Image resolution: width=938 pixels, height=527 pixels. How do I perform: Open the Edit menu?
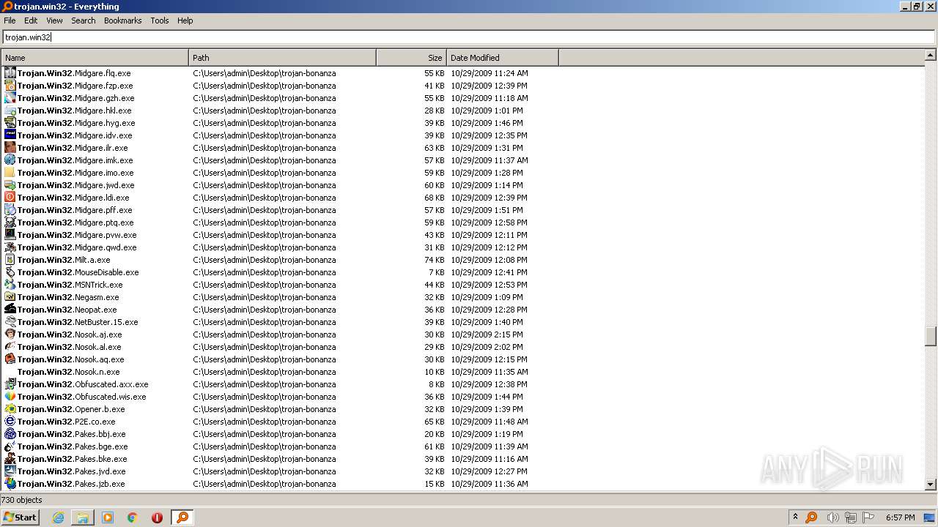click(31, 20)
